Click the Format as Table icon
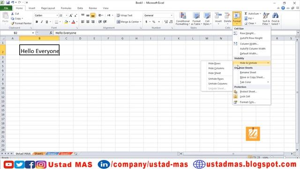Image resolution: width=300 pixels, height=169 pixels. [x=196, y=15]
